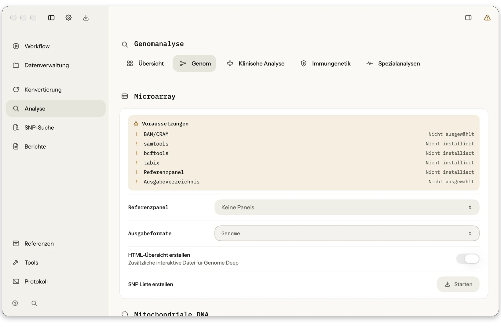Open the Ausgabeformate Genome dropdown
Screen dimensions: 501x328
point(347,233)
